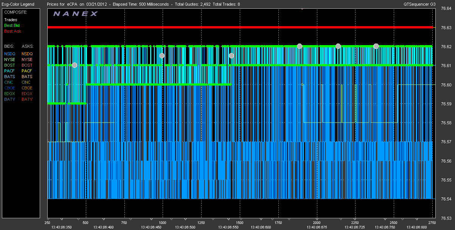Image resolution: width=455 pixels, height=230 pixels.
Task: Click the 'QTSequencer G3' label
Action: click(x=419, y=4)
